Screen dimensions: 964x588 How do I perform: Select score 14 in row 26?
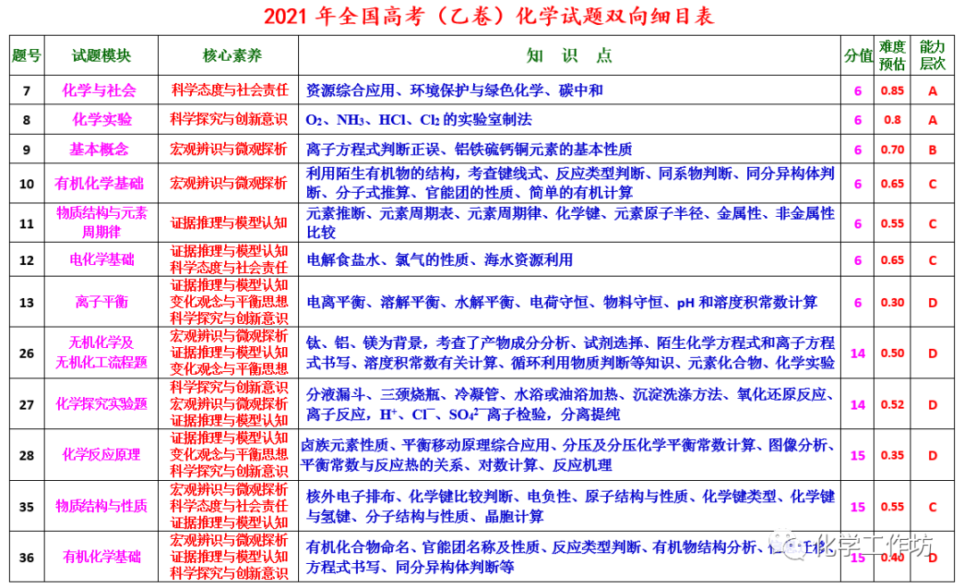click(858, 353)
